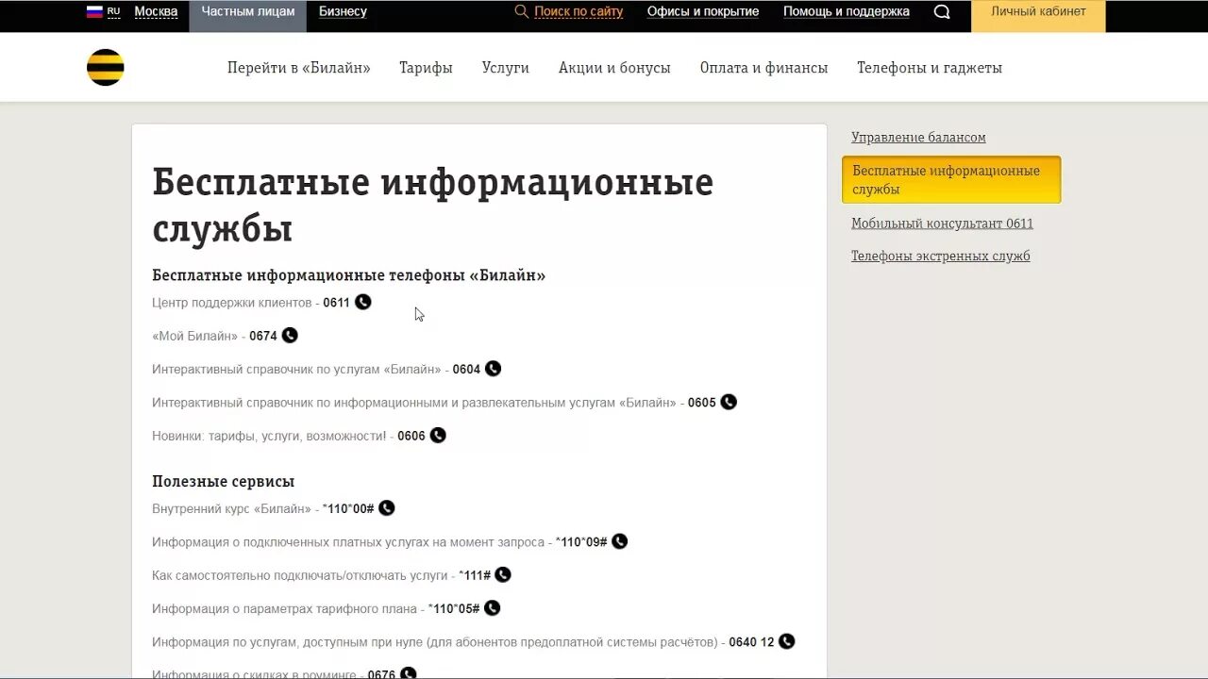The height and width of the screenshot is (679, 1208).
Task: Click the Beeline striped logo
Action: pyautogui.click(x=105, y=67)
